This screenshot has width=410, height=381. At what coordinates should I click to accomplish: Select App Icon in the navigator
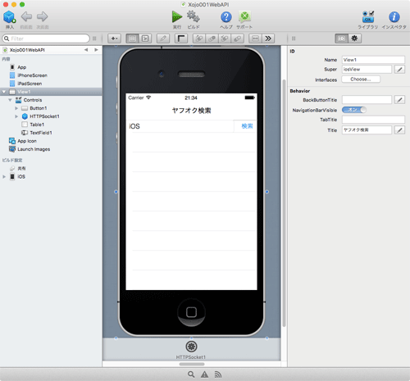point(27,141)
